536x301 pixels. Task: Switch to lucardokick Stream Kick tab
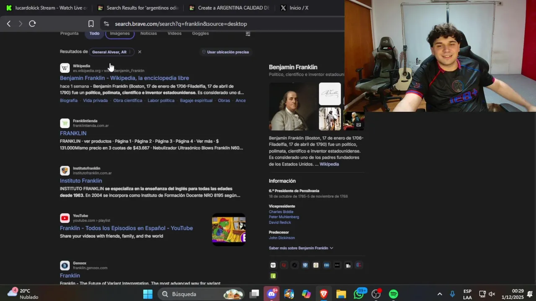[x=46, y=8]
